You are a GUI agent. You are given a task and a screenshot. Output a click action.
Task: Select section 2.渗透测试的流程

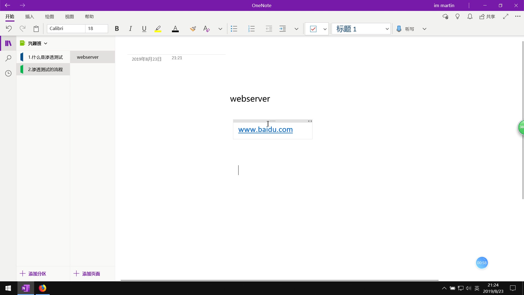pyautogui.click(x=43, y=69)
